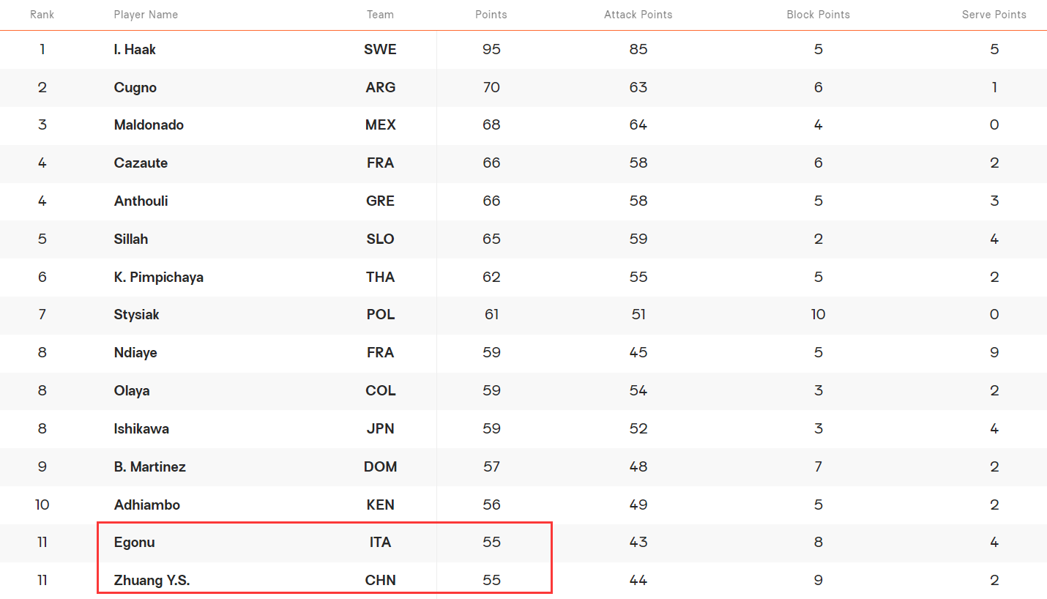The image size is (1047, 599).
Task: Open Cazaute's player entry
Action: pos(141,163)
